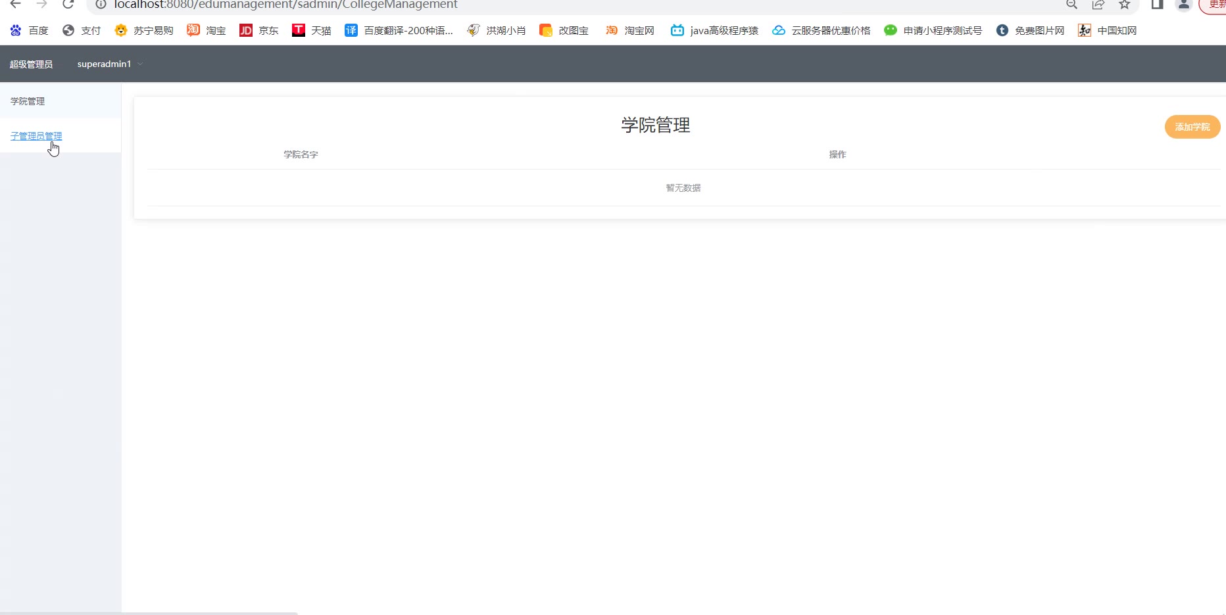This screenshot has height=615, width=1226.
Task: Open the browser side panel icon
Action: [1157, 4]
